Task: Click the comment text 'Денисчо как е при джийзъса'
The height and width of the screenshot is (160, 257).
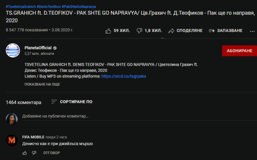Action: coord(57,144)
